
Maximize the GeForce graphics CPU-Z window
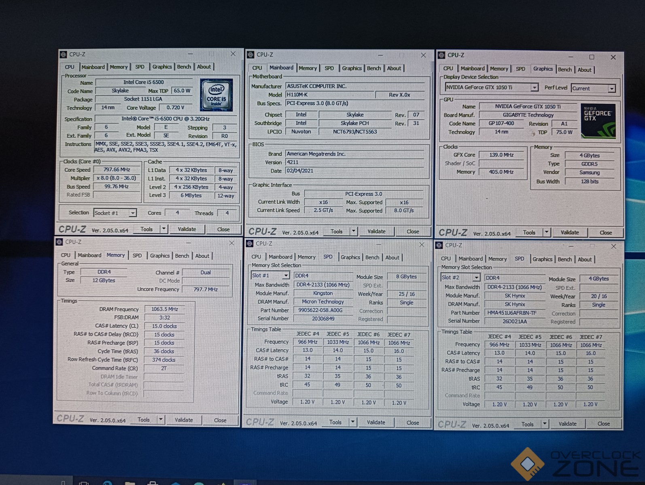click(x=592, y=57)
